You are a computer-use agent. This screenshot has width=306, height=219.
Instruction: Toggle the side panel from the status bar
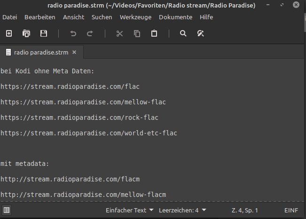click(7, 210)
